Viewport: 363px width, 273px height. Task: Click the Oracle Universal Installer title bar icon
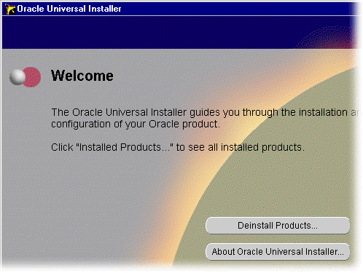[10, 9]
